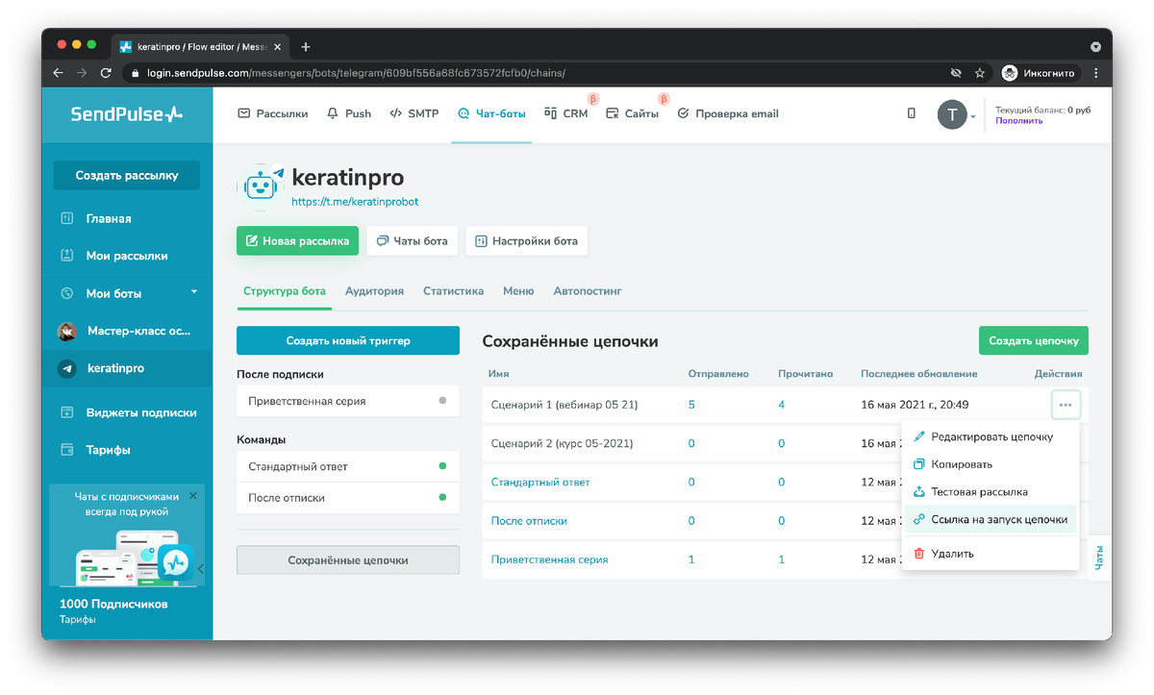
Task: Open new browser tab with plus icon
Action: [x=306, y=46]
